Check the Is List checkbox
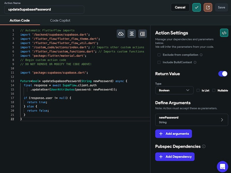 pos(198,90)
